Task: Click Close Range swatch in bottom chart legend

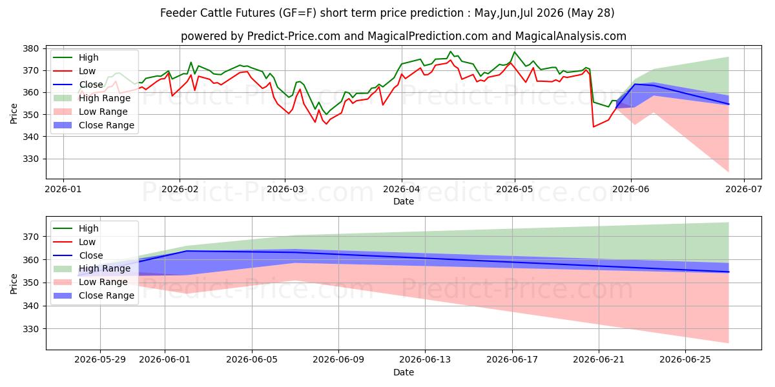Action: point(64,296)
